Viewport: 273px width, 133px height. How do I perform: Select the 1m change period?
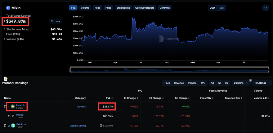[226, 83]
